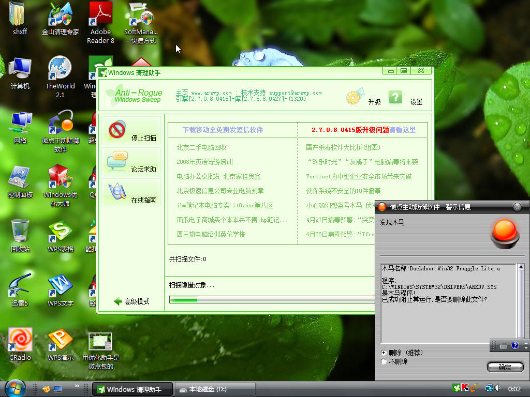Launch the Windows优化大师 shortcut
Screen dimensions: 530x397
tap(60, 186)
